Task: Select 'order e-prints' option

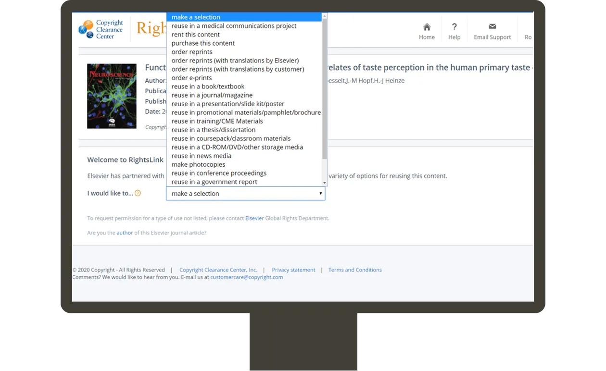Action: click(244, 78)
